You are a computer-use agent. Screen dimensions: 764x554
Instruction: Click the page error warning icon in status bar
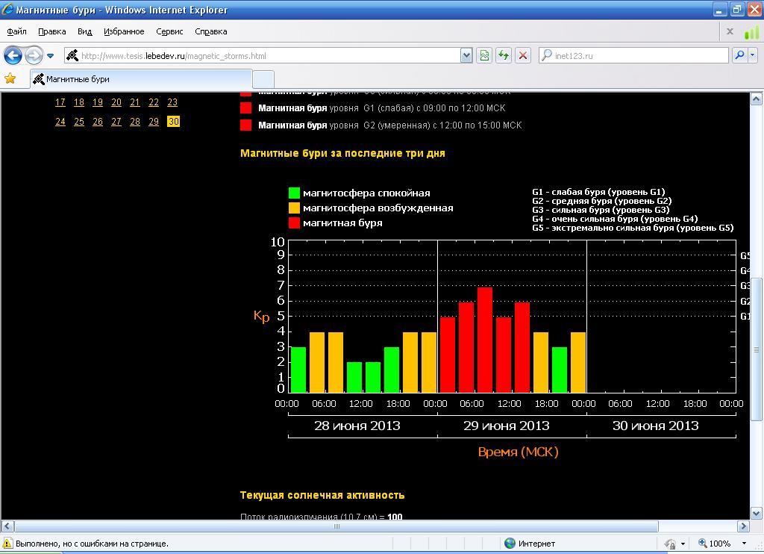click(7, 544)
